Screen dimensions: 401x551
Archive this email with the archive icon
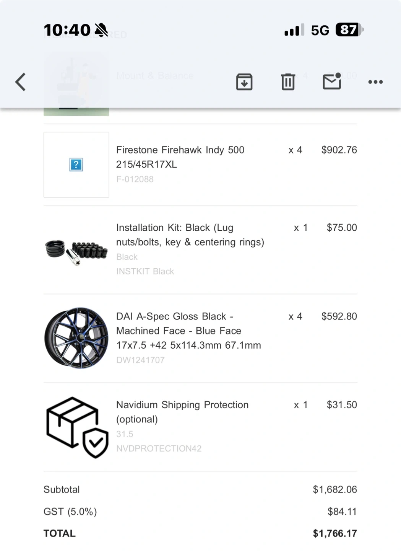click(244, 82)
